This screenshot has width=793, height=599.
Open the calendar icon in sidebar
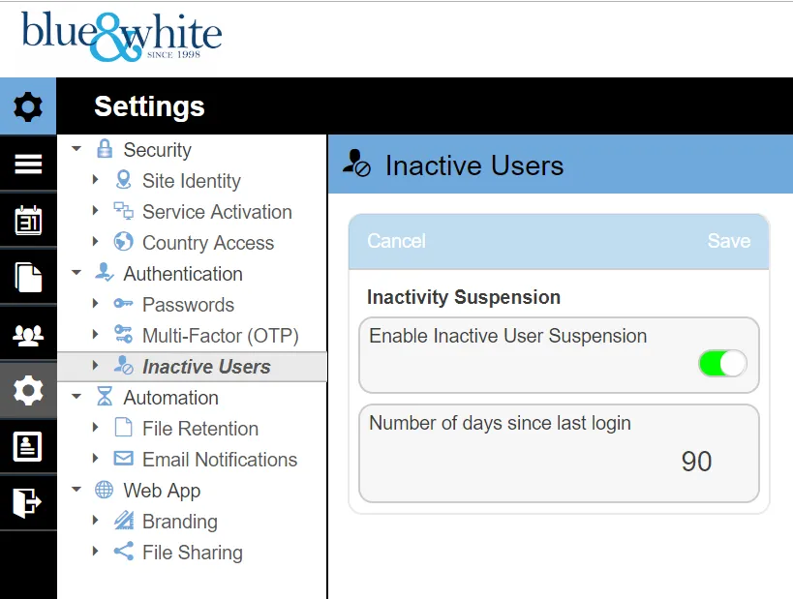(28, 221)
